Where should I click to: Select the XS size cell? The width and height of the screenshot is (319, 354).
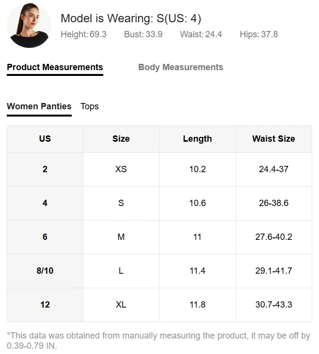click(121, 169)
